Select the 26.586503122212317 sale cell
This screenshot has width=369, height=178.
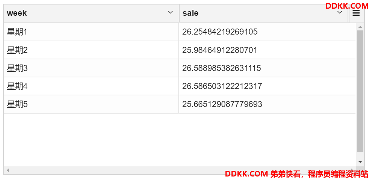point(267,86)
